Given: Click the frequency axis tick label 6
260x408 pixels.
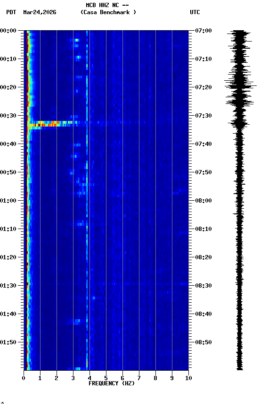Looking at the screenshot, I should [x=122, y=378].
